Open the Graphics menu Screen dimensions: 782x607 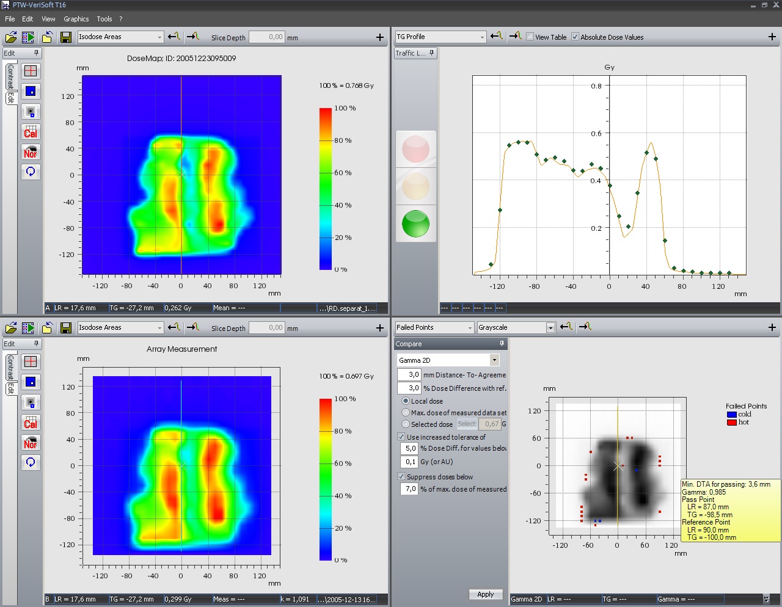[76, 19]
